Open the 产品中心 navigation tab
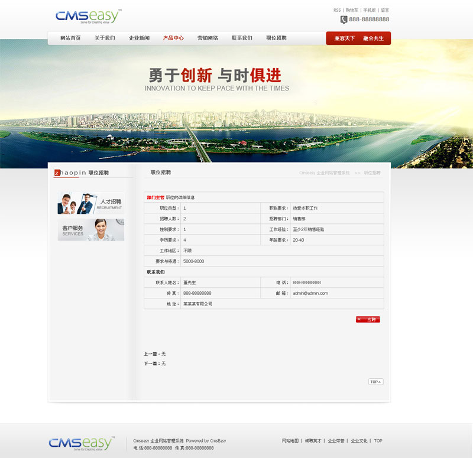The height and width of the screenshot is (458, 473). coord(173,38)
